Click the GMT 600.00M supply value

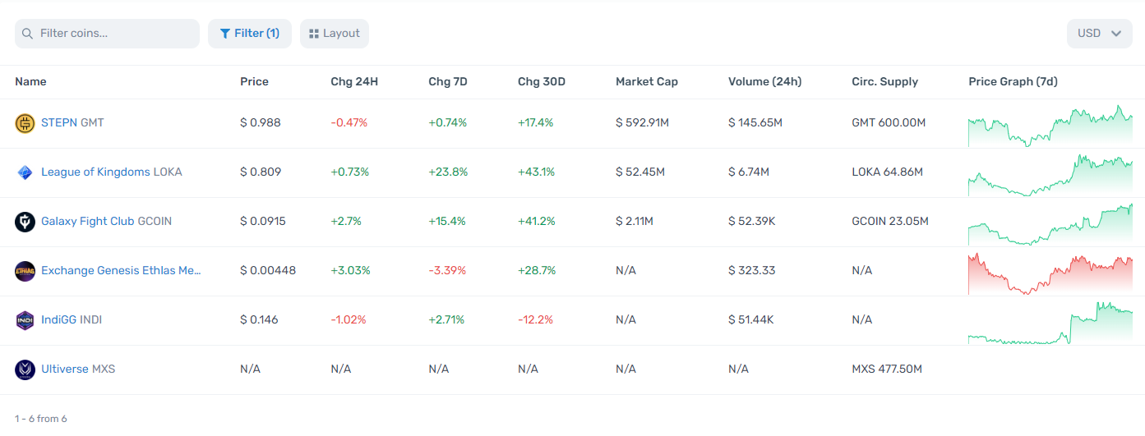click(x=889, y=122)
